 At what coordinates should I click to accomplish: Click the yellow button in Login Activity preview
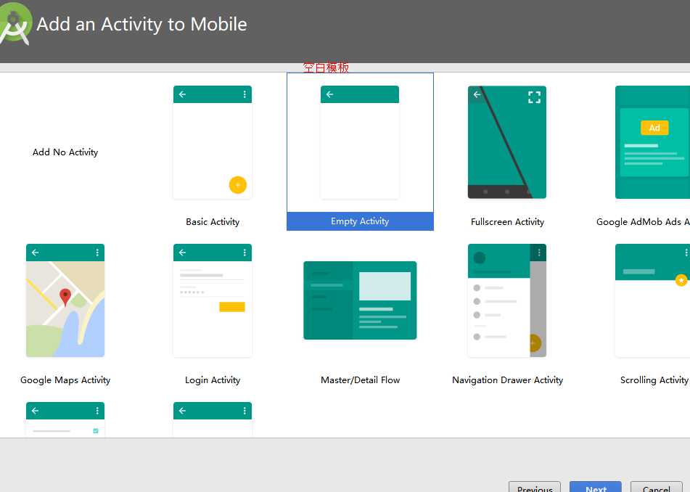pyautogui.click(x=232, y=307)
